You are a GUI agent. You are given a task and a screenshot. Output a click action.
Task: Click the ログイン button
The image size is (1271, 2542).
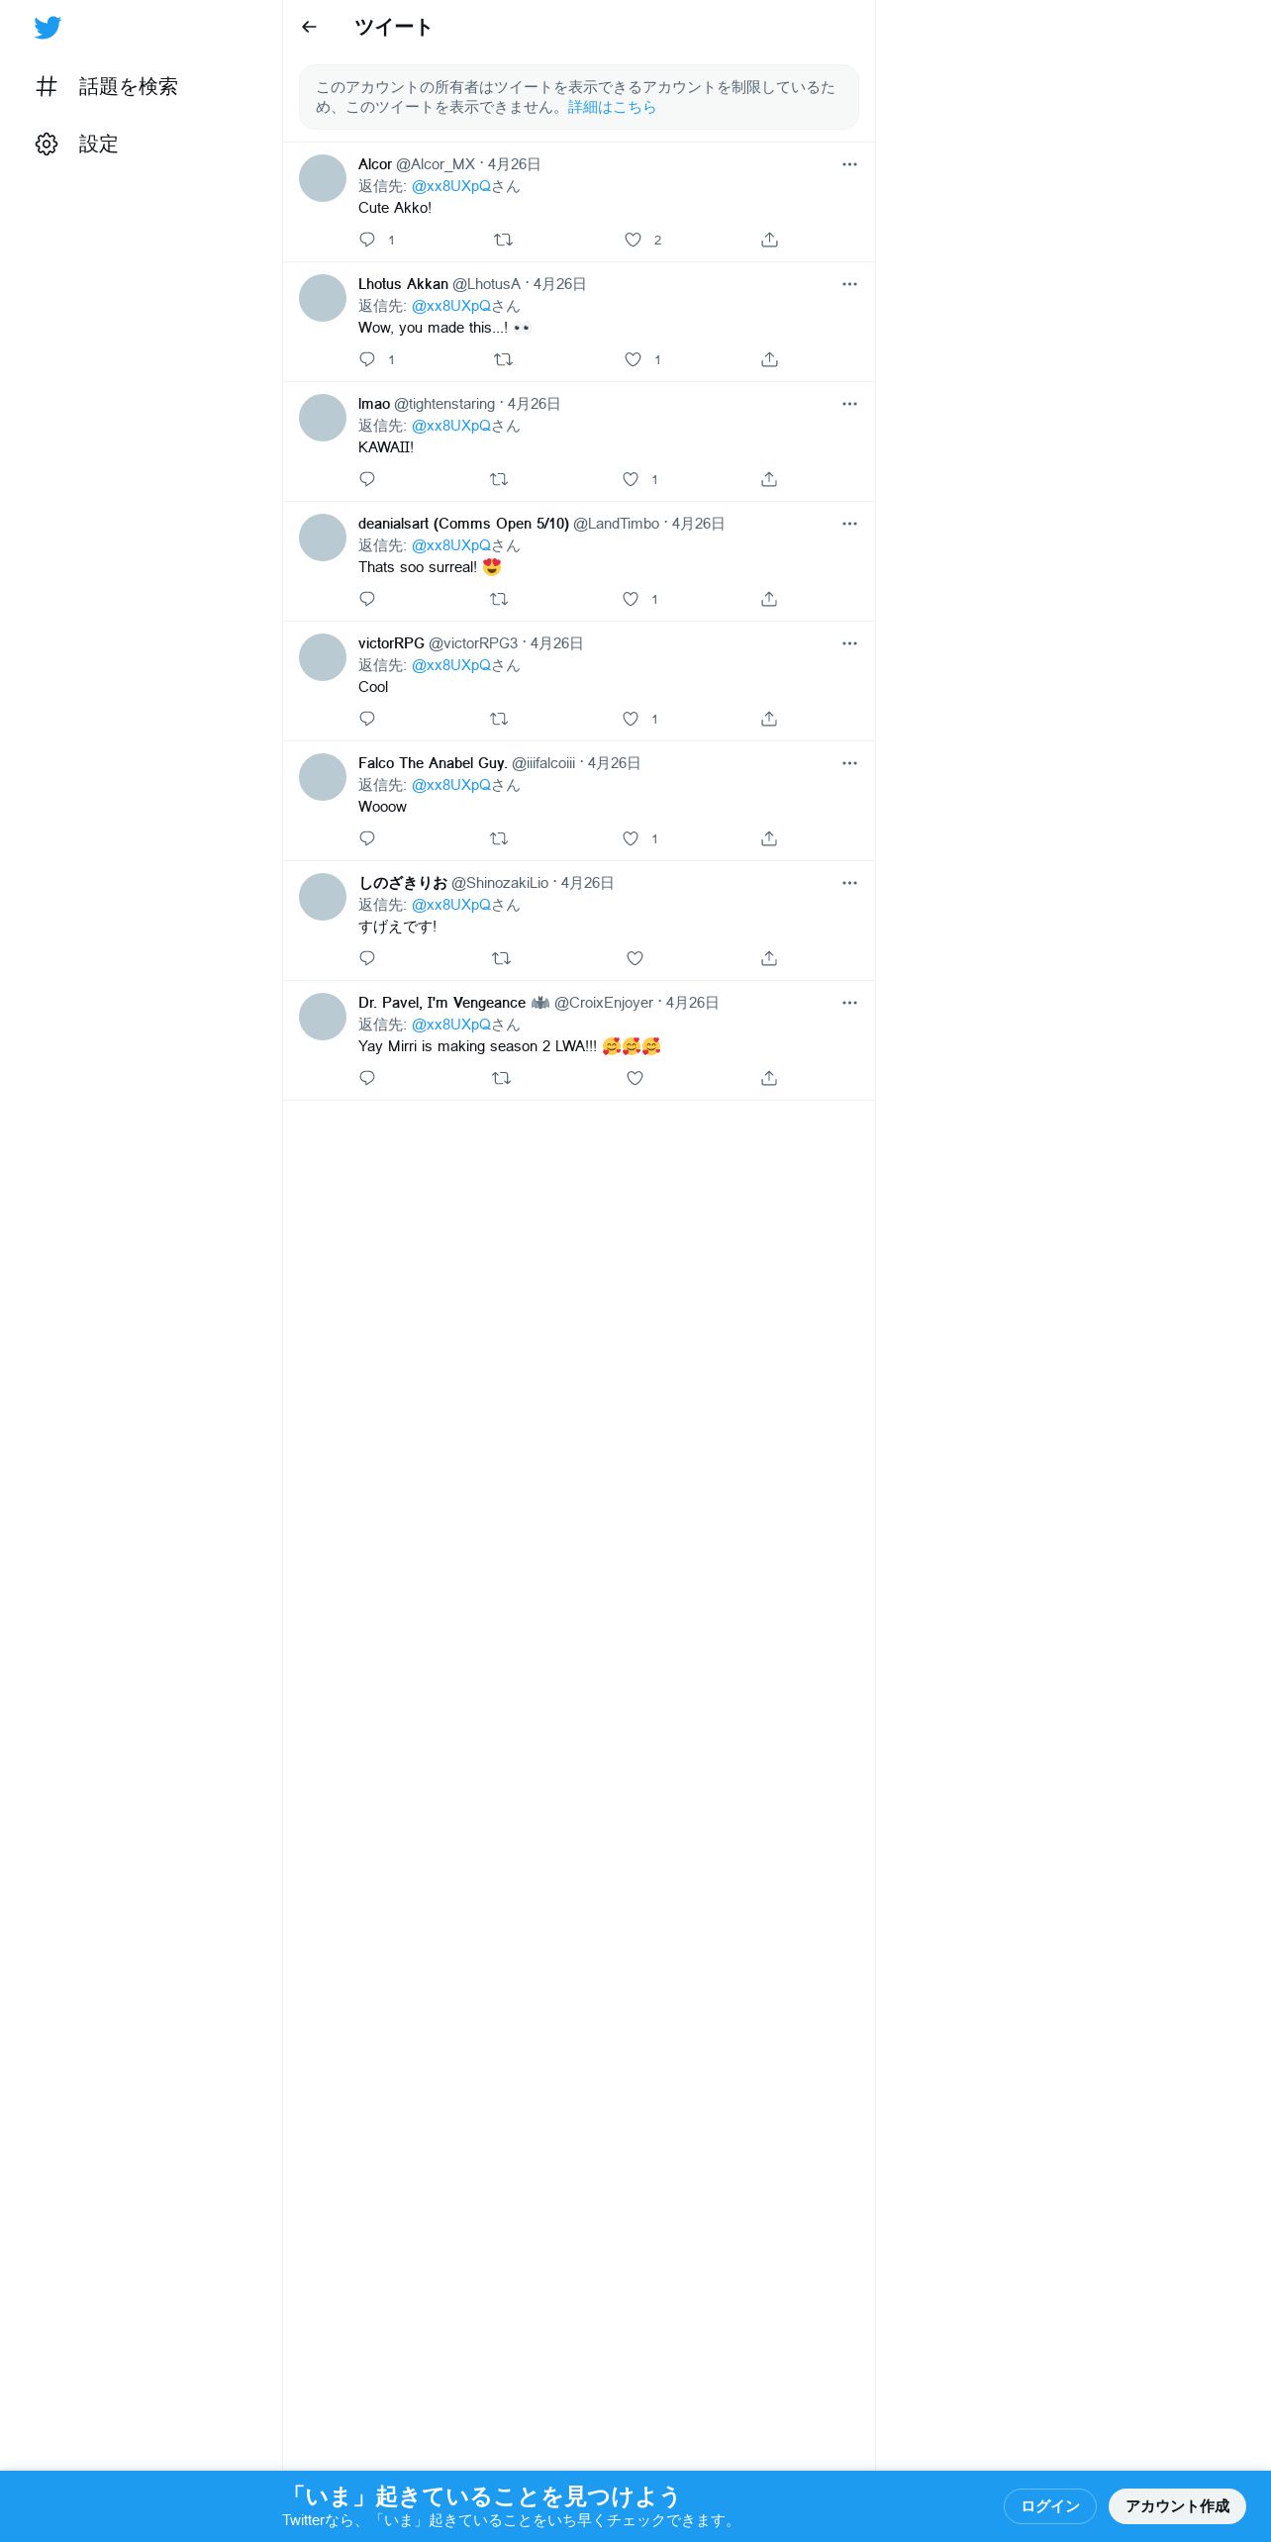(x=1050, y=2505)
